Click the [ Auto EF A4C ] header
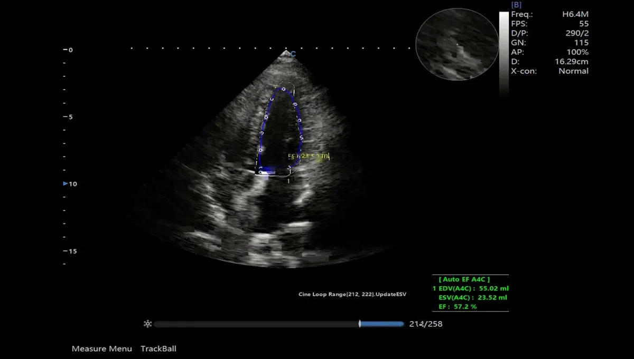The width and height of the screenshot is (634, 359). click(x=464, y=279)
